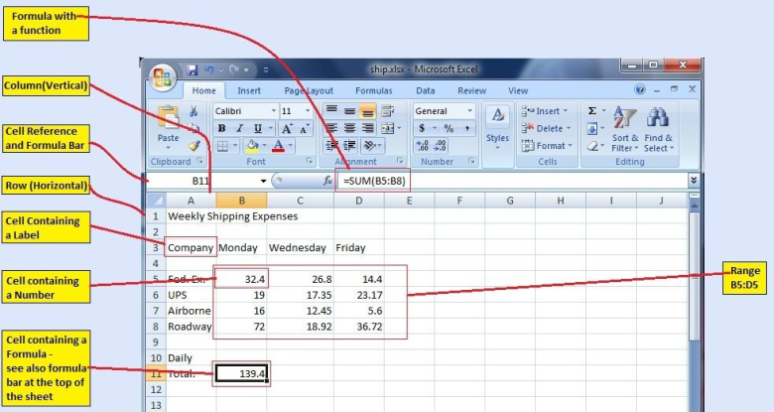Align text right in cell

pyautogui.click(x=368, y=128)
